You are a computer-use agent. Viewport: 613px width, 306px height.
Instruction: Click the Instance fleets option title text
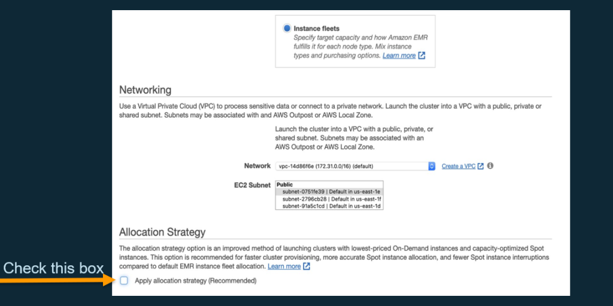point(316,28)
